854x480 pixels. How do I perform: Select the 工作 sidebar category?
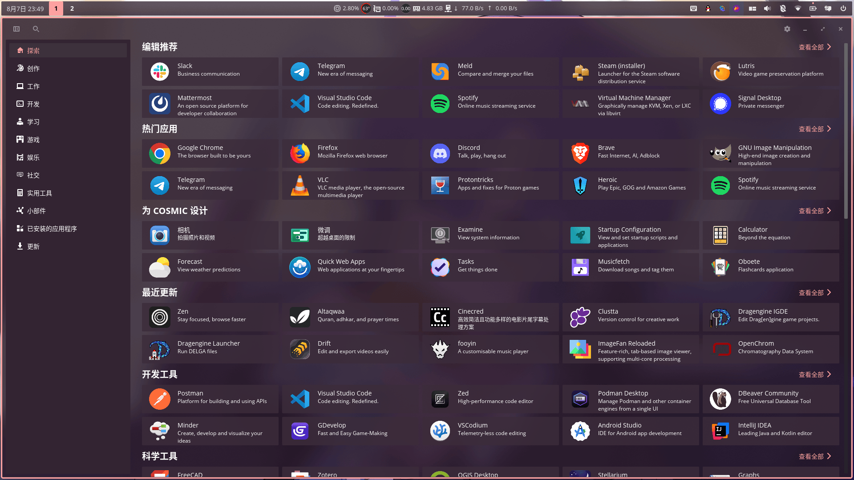[68, 86]
